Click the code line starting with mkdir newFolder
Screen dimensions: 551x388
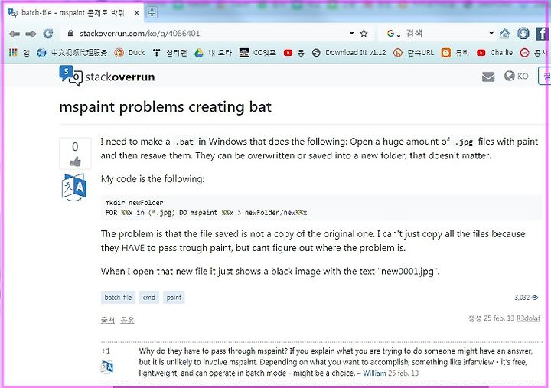134,203
